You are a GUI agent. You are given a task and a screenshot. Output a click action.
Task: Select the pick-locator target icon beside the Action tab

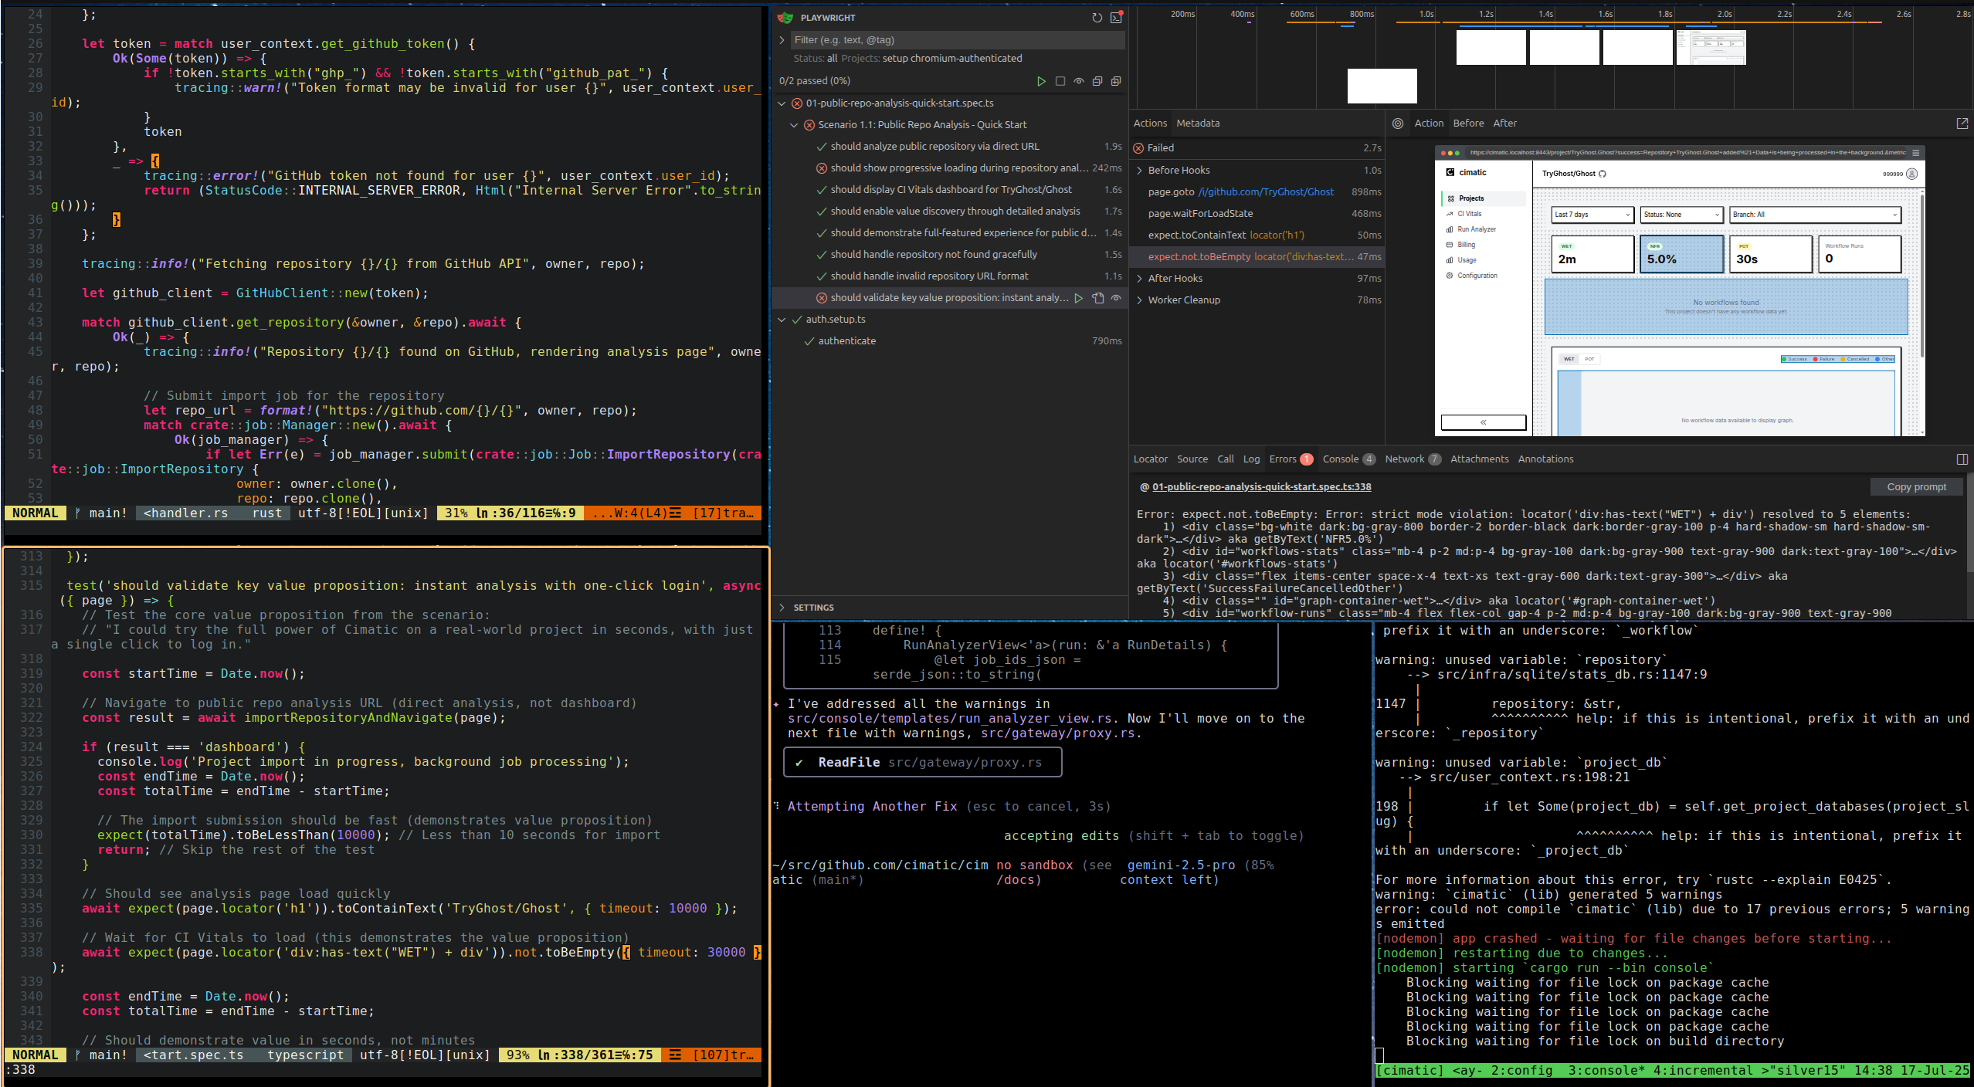[1398, 123]
